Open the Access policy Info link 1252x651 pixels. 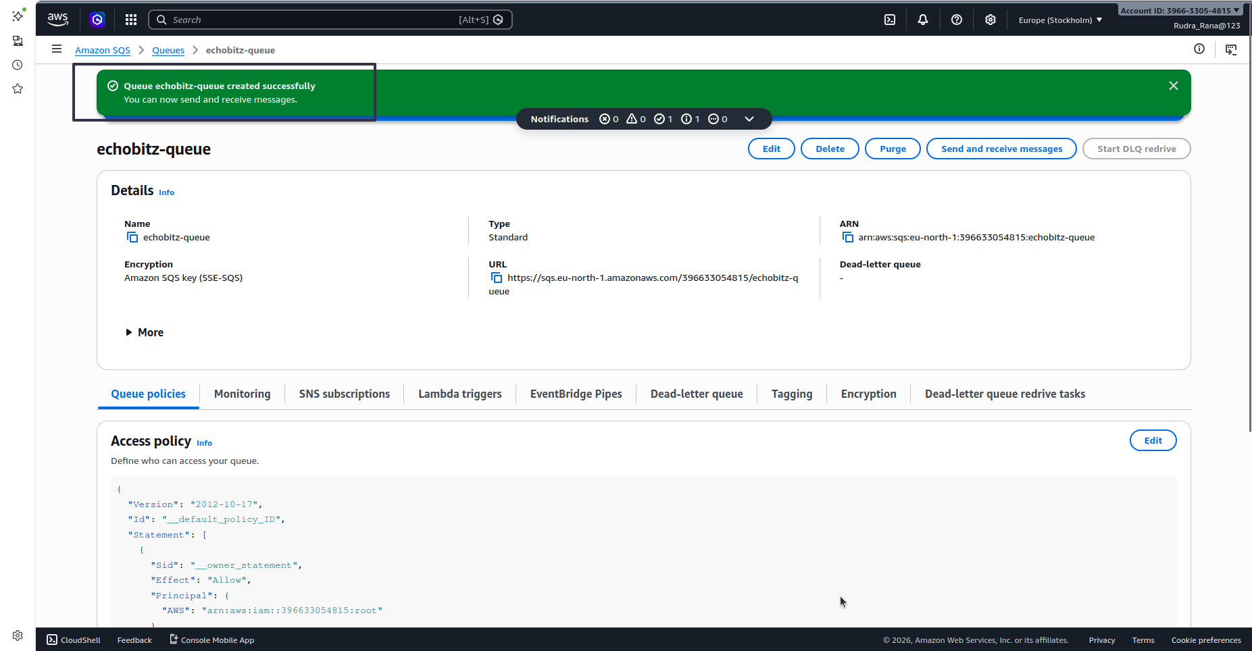click(205, 443)
